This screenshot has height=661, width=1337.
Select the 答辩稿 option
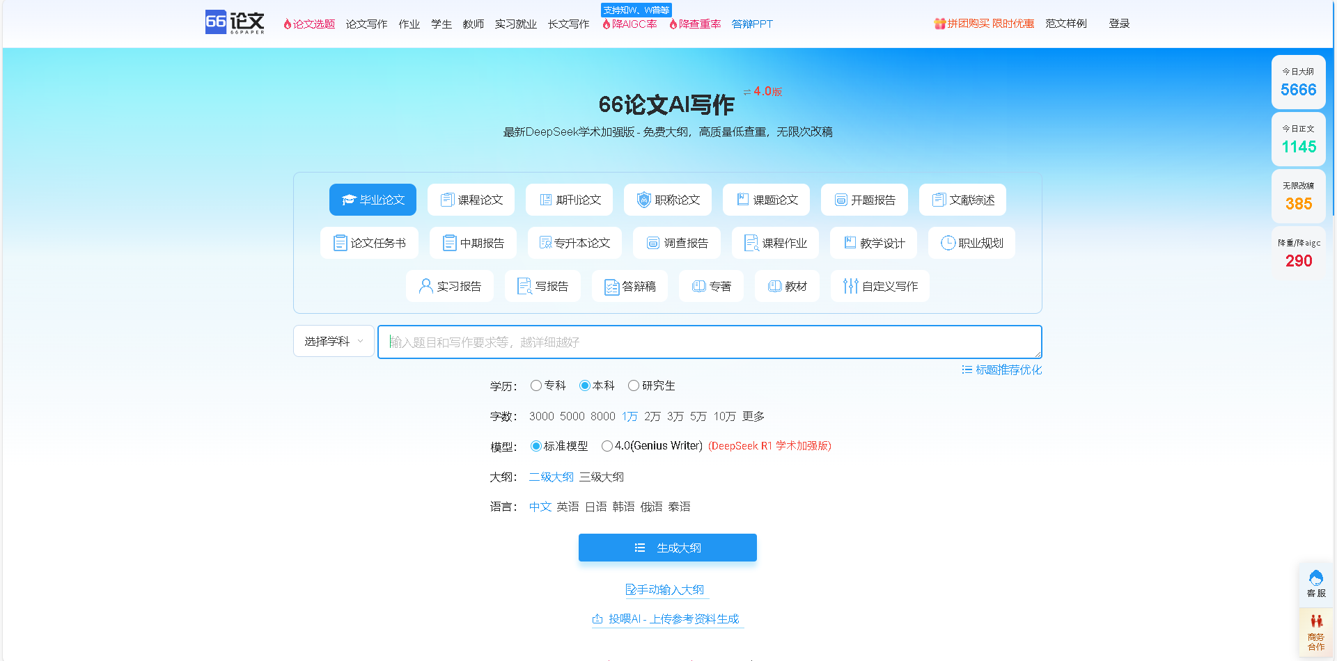[x=630, y=285]
